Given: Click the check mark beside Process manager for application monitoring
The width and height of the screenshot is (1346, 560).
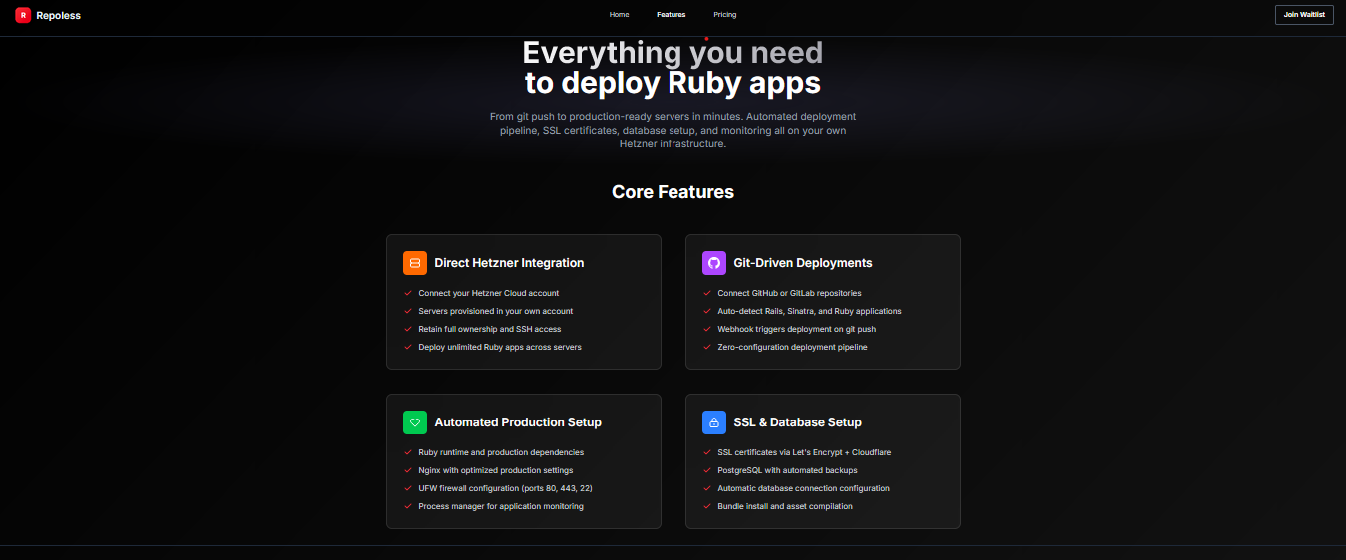Looking at the screenshot, I should [408, 506].
